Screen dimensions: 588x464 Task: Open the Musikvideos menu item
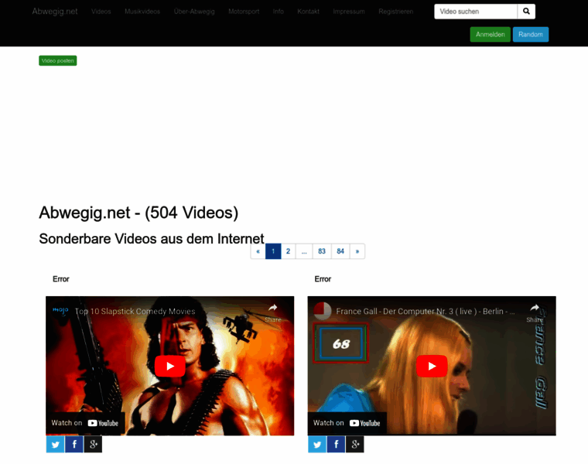pos(142,12)
